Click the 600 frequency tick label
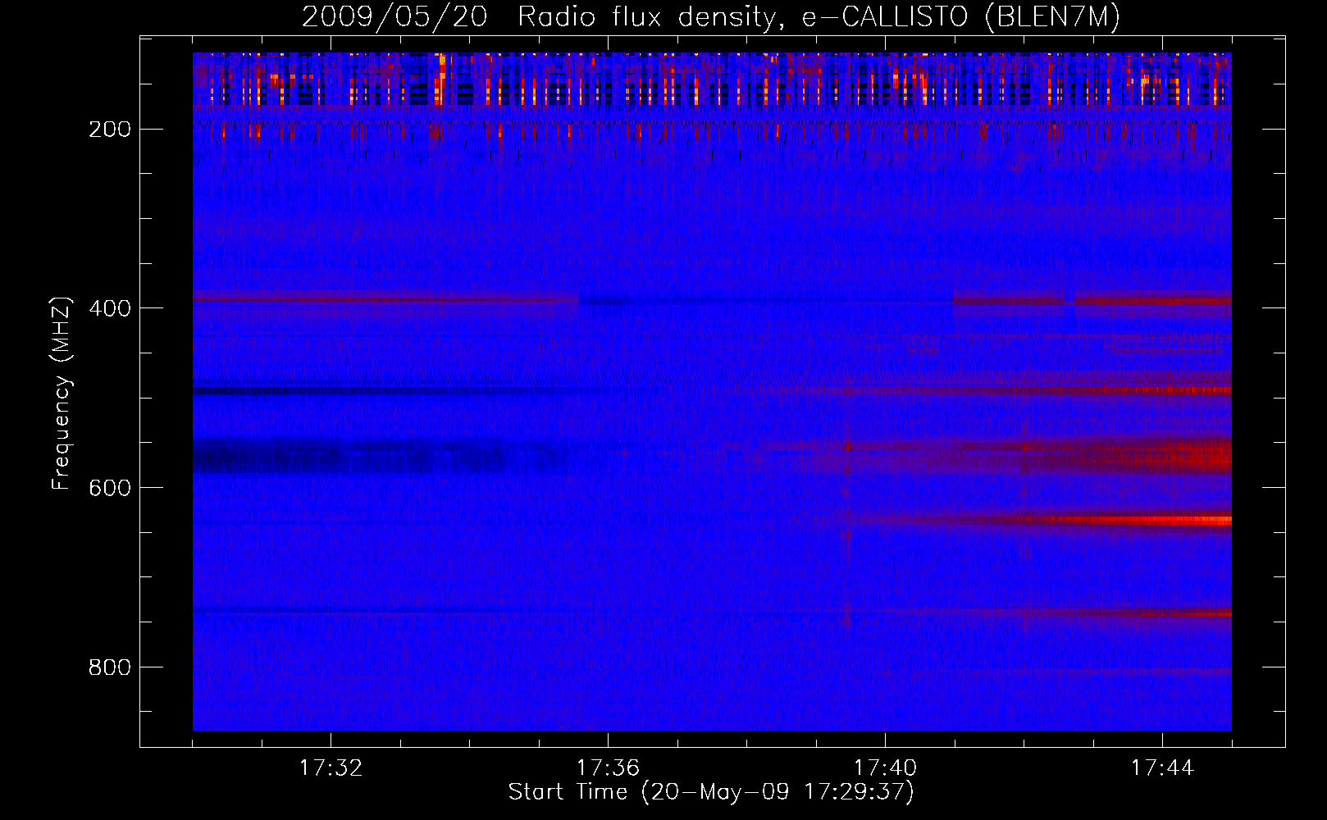Viewport: 1327px width, 820px height. (x=110, y=488)
